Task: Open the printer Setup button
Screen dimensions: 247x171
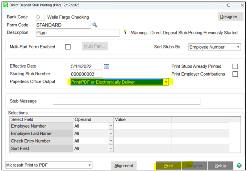Action: (220, 166)
